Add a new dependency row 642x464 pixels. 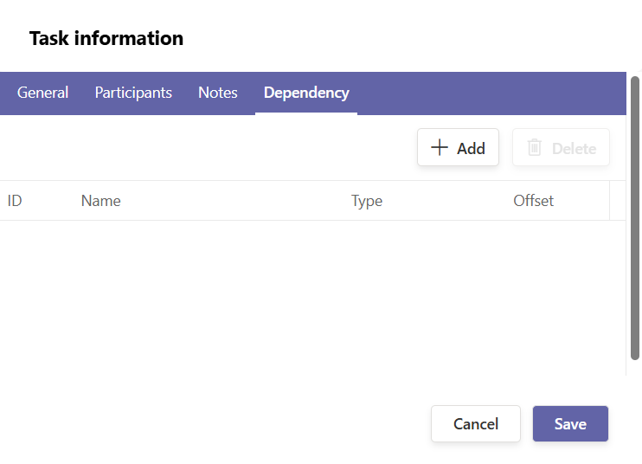(458, 148)
